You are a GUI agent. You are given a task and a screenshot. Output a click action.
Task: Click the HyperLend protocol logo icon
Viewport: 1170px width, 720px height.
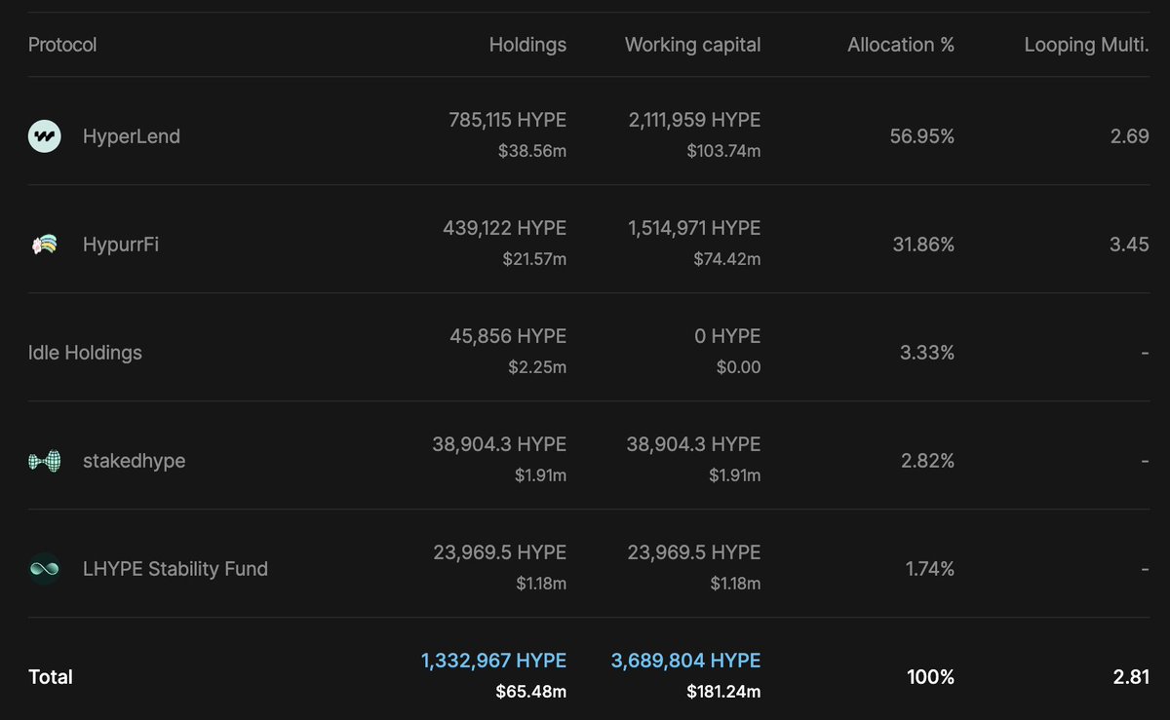pyautogui.click(x=45, y=136)
